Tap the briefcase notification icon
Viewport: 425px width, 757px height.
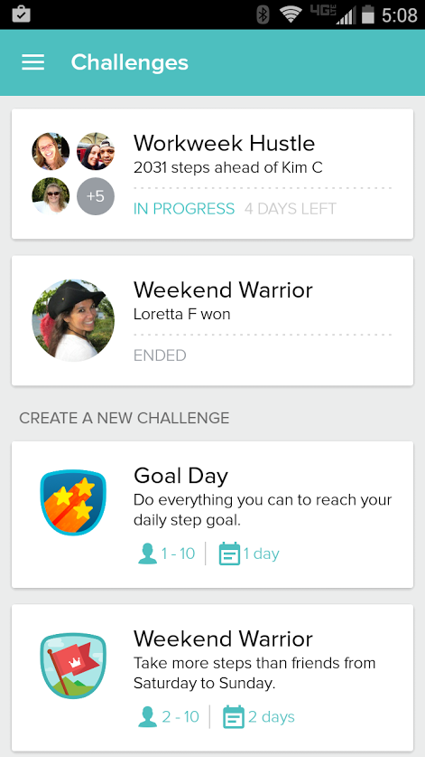[21, 14]
